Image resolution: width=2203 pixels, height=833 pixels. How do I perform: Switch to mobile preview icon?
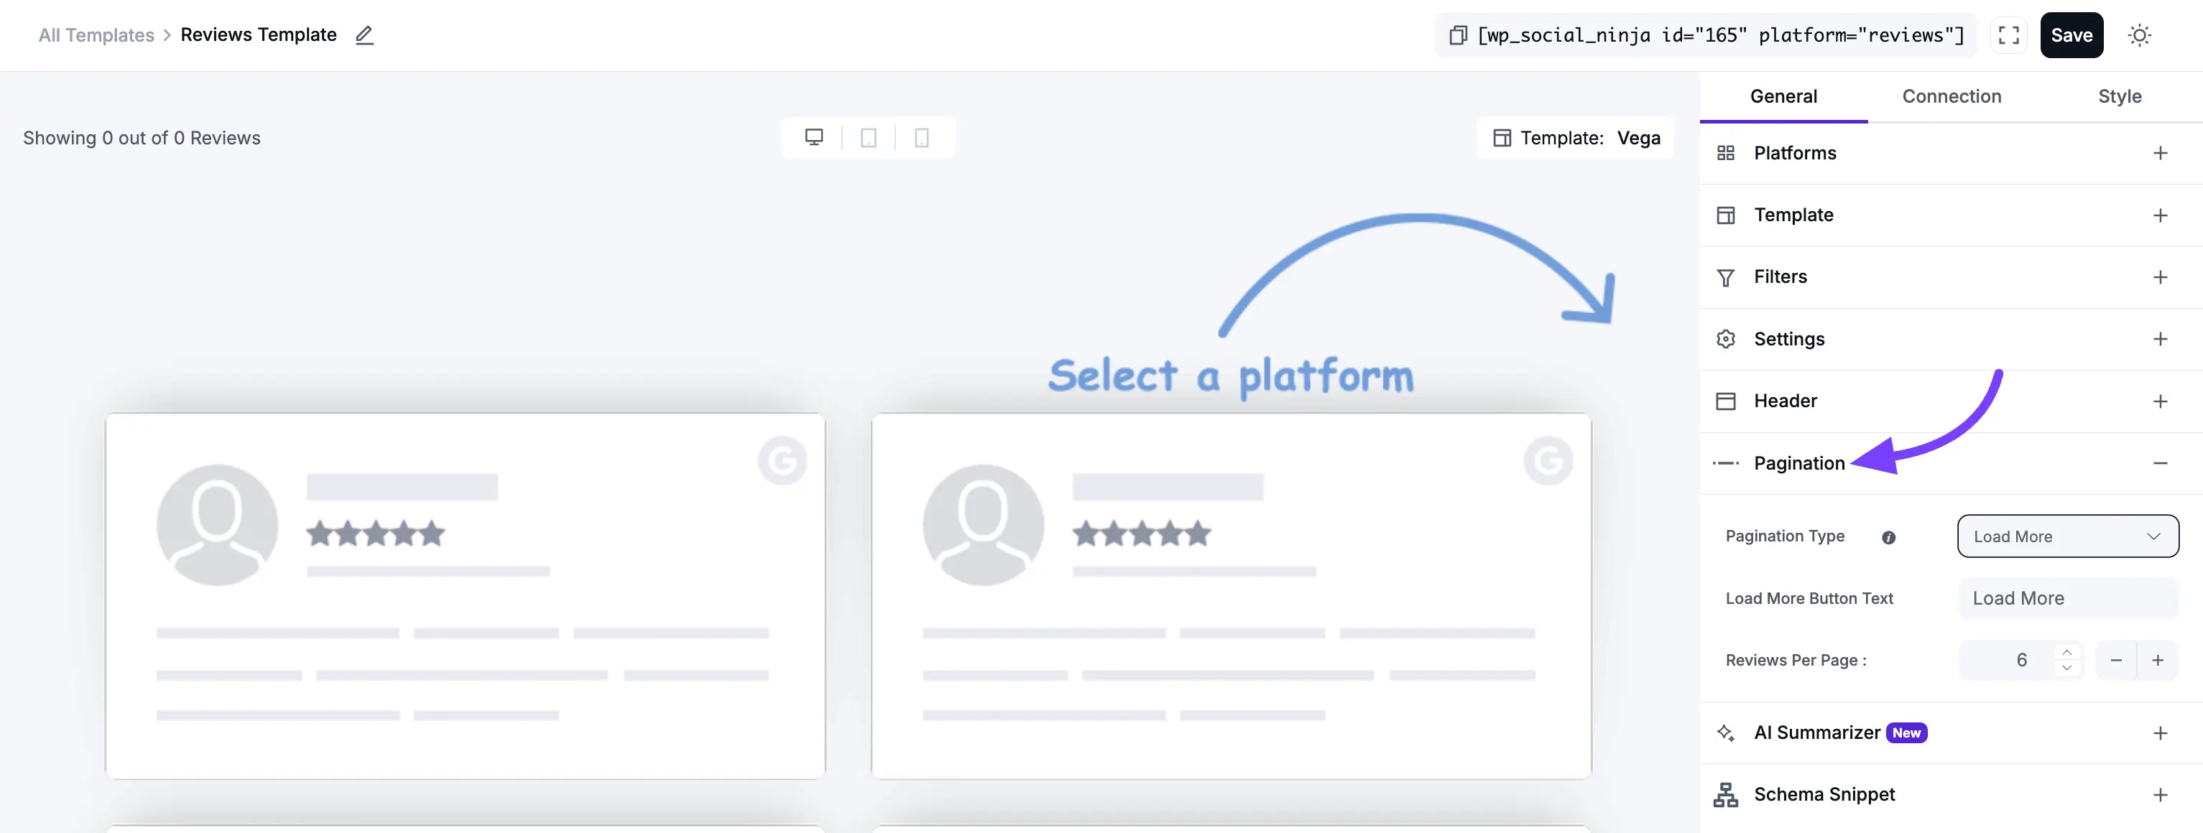click(922, 136)
